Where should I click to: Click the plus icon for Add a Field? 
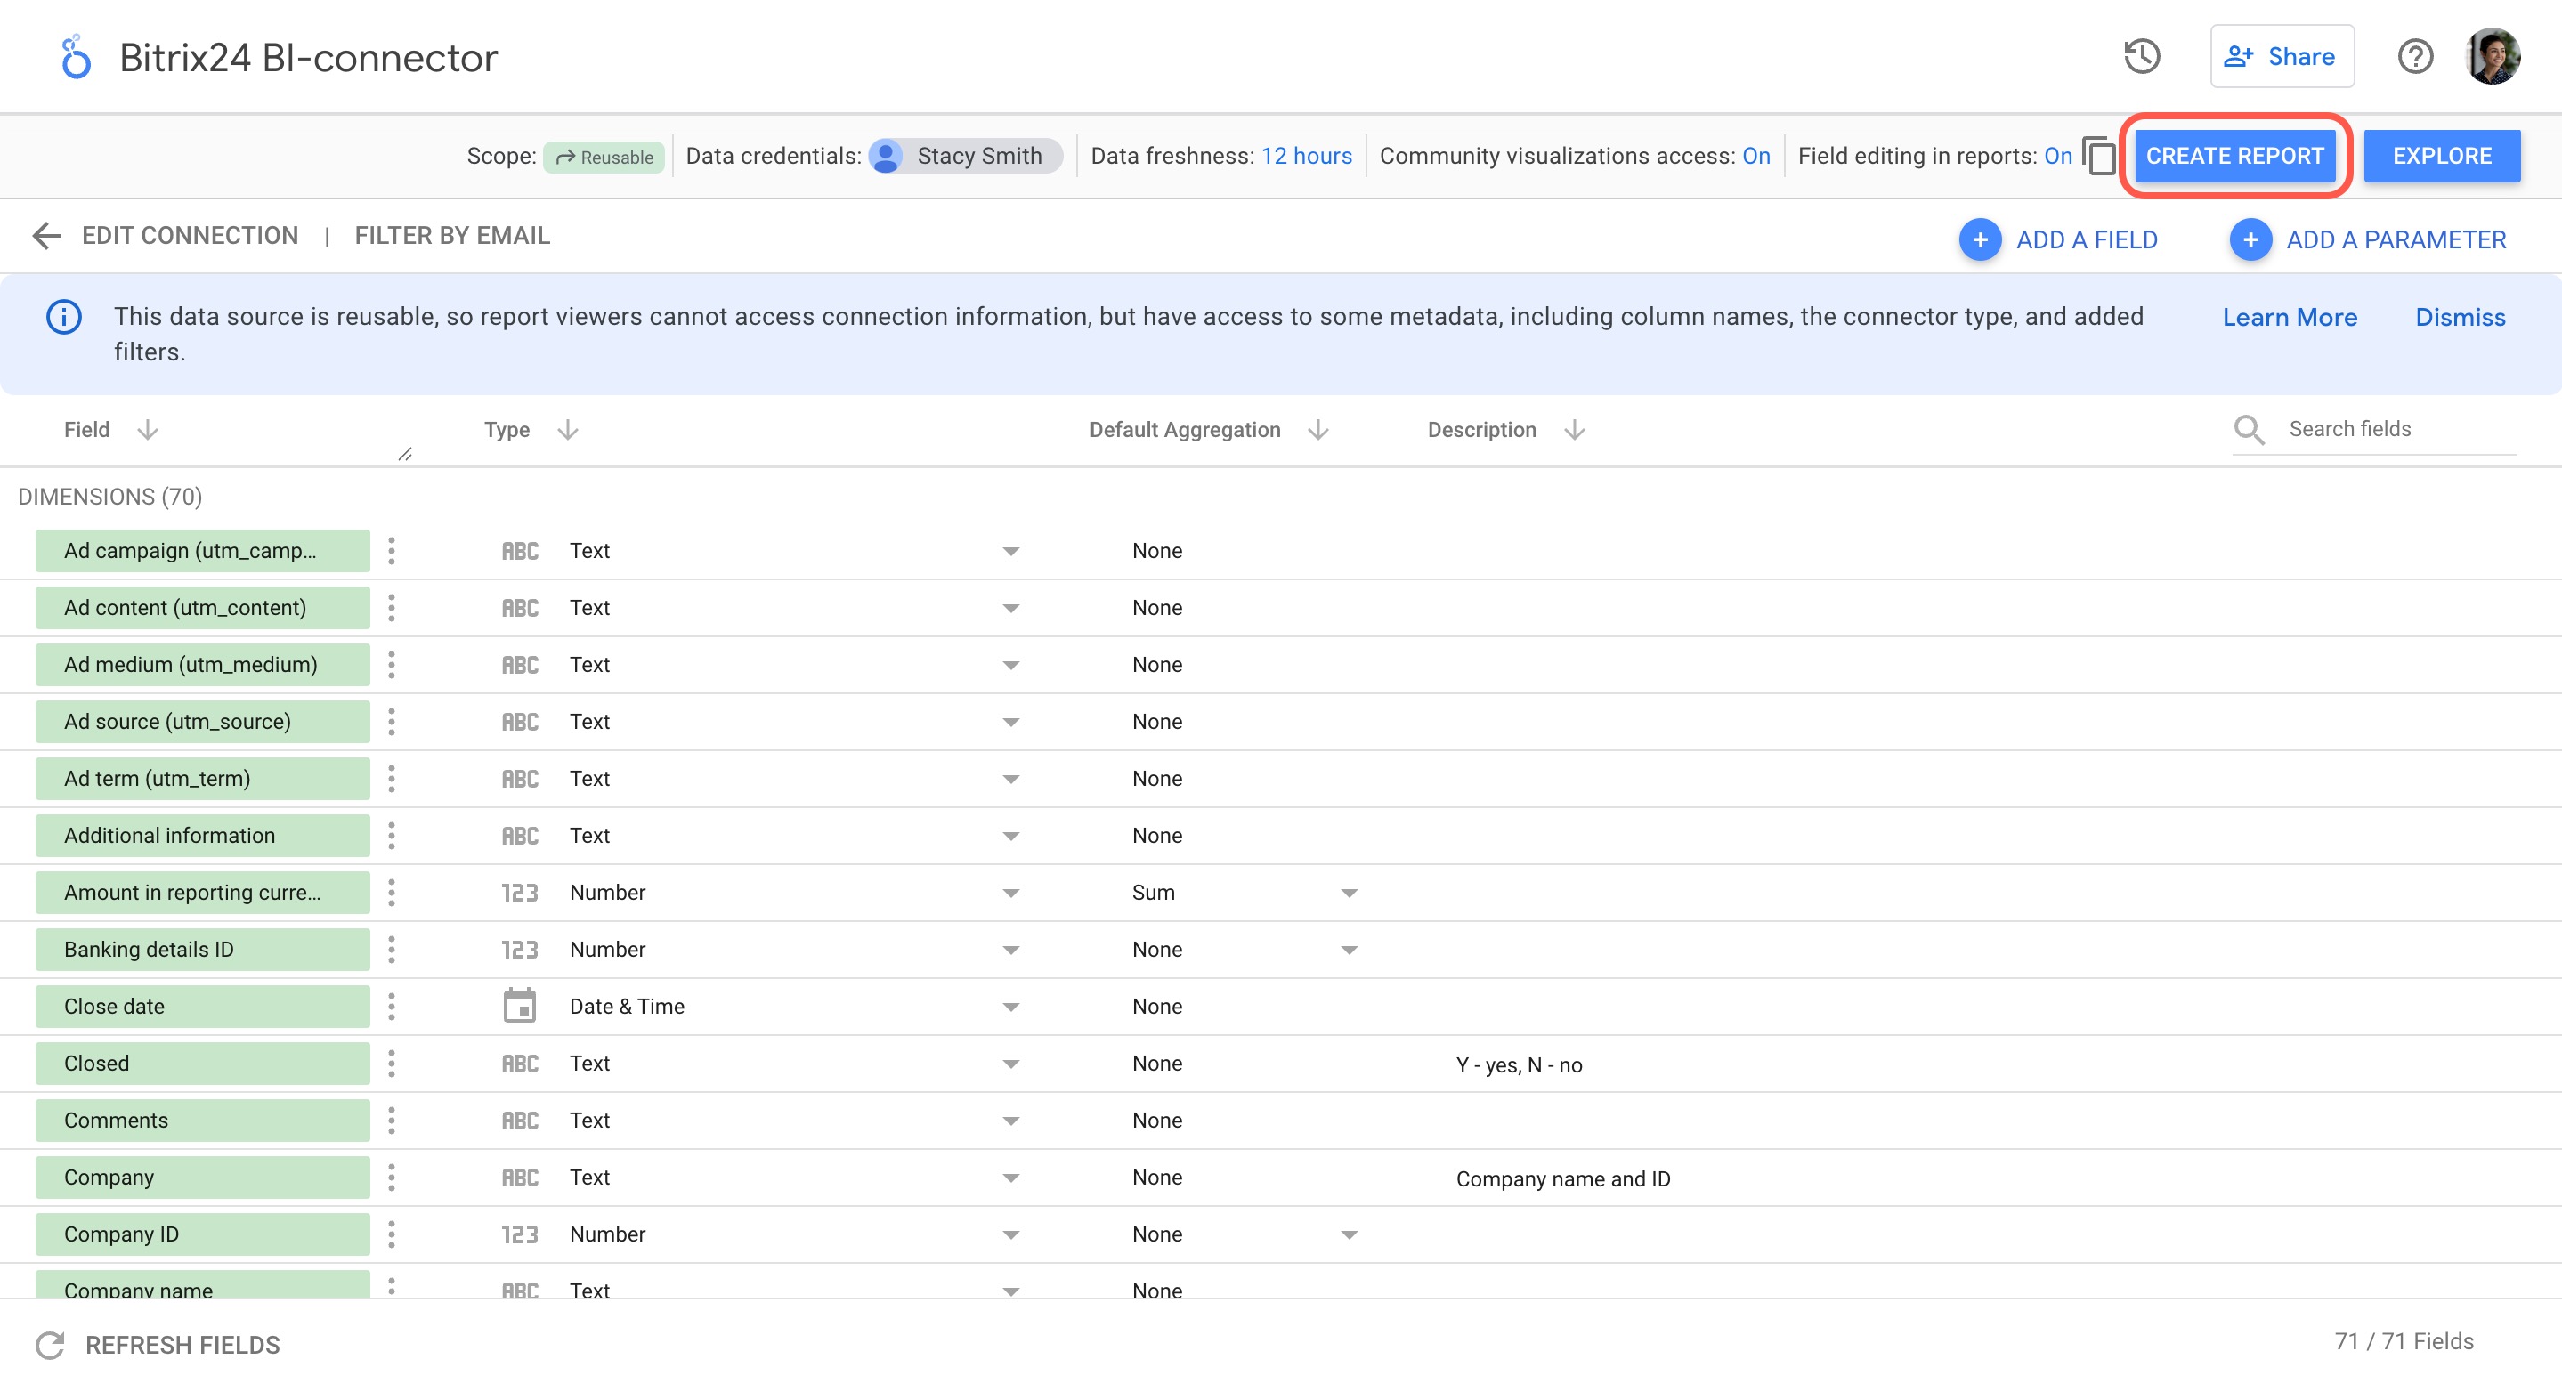[1980, 239]
